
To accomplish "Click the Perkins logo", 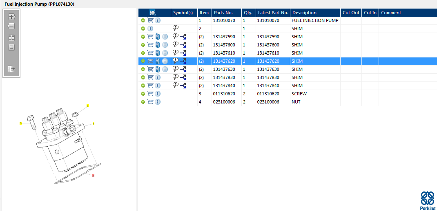I will (x=427, y=200).
